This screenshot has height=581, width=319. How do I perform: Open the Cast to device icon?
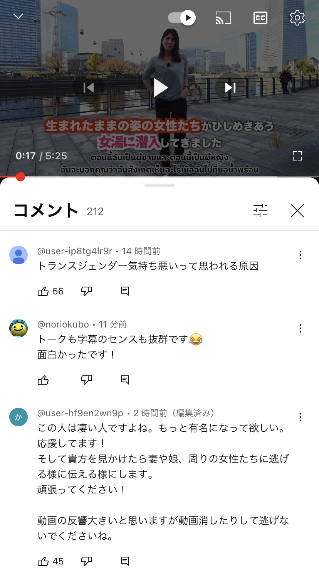(x=223, y=18)
